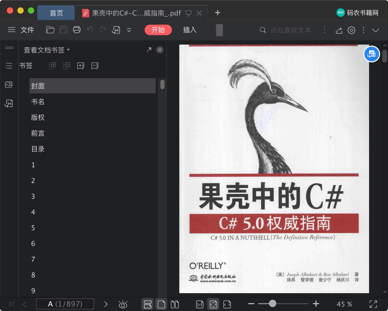Click the PDF convert icon in toolbar
The height and width of the screenshot is (311, 388).
pyautogui.click(x=116, y=30)
